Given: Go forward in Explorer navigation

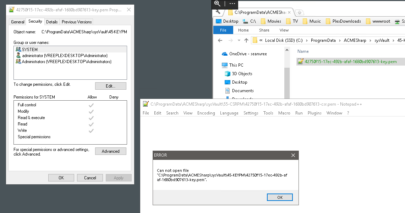Looking at the screenshot, I should (x=230, y=40).
